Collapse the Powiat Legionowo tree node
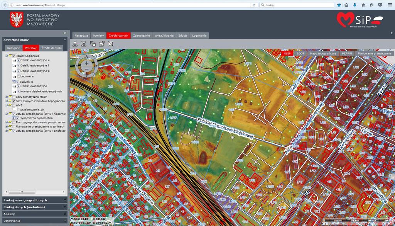The image size is (395, 226). point(7,56)
